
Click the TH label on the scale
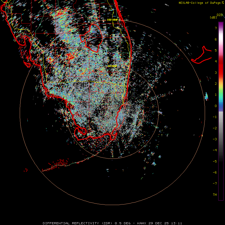point(215,195)
